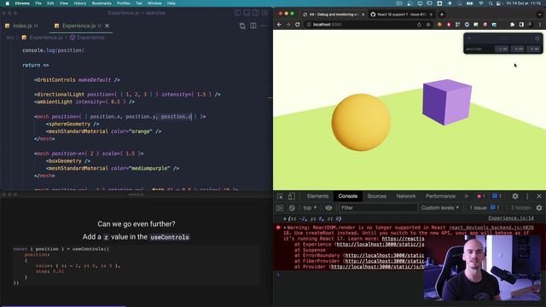Collapse the Leva controls panel arrow
The image size is (546, 307).
pyautogui.click(x=469, y=38)
